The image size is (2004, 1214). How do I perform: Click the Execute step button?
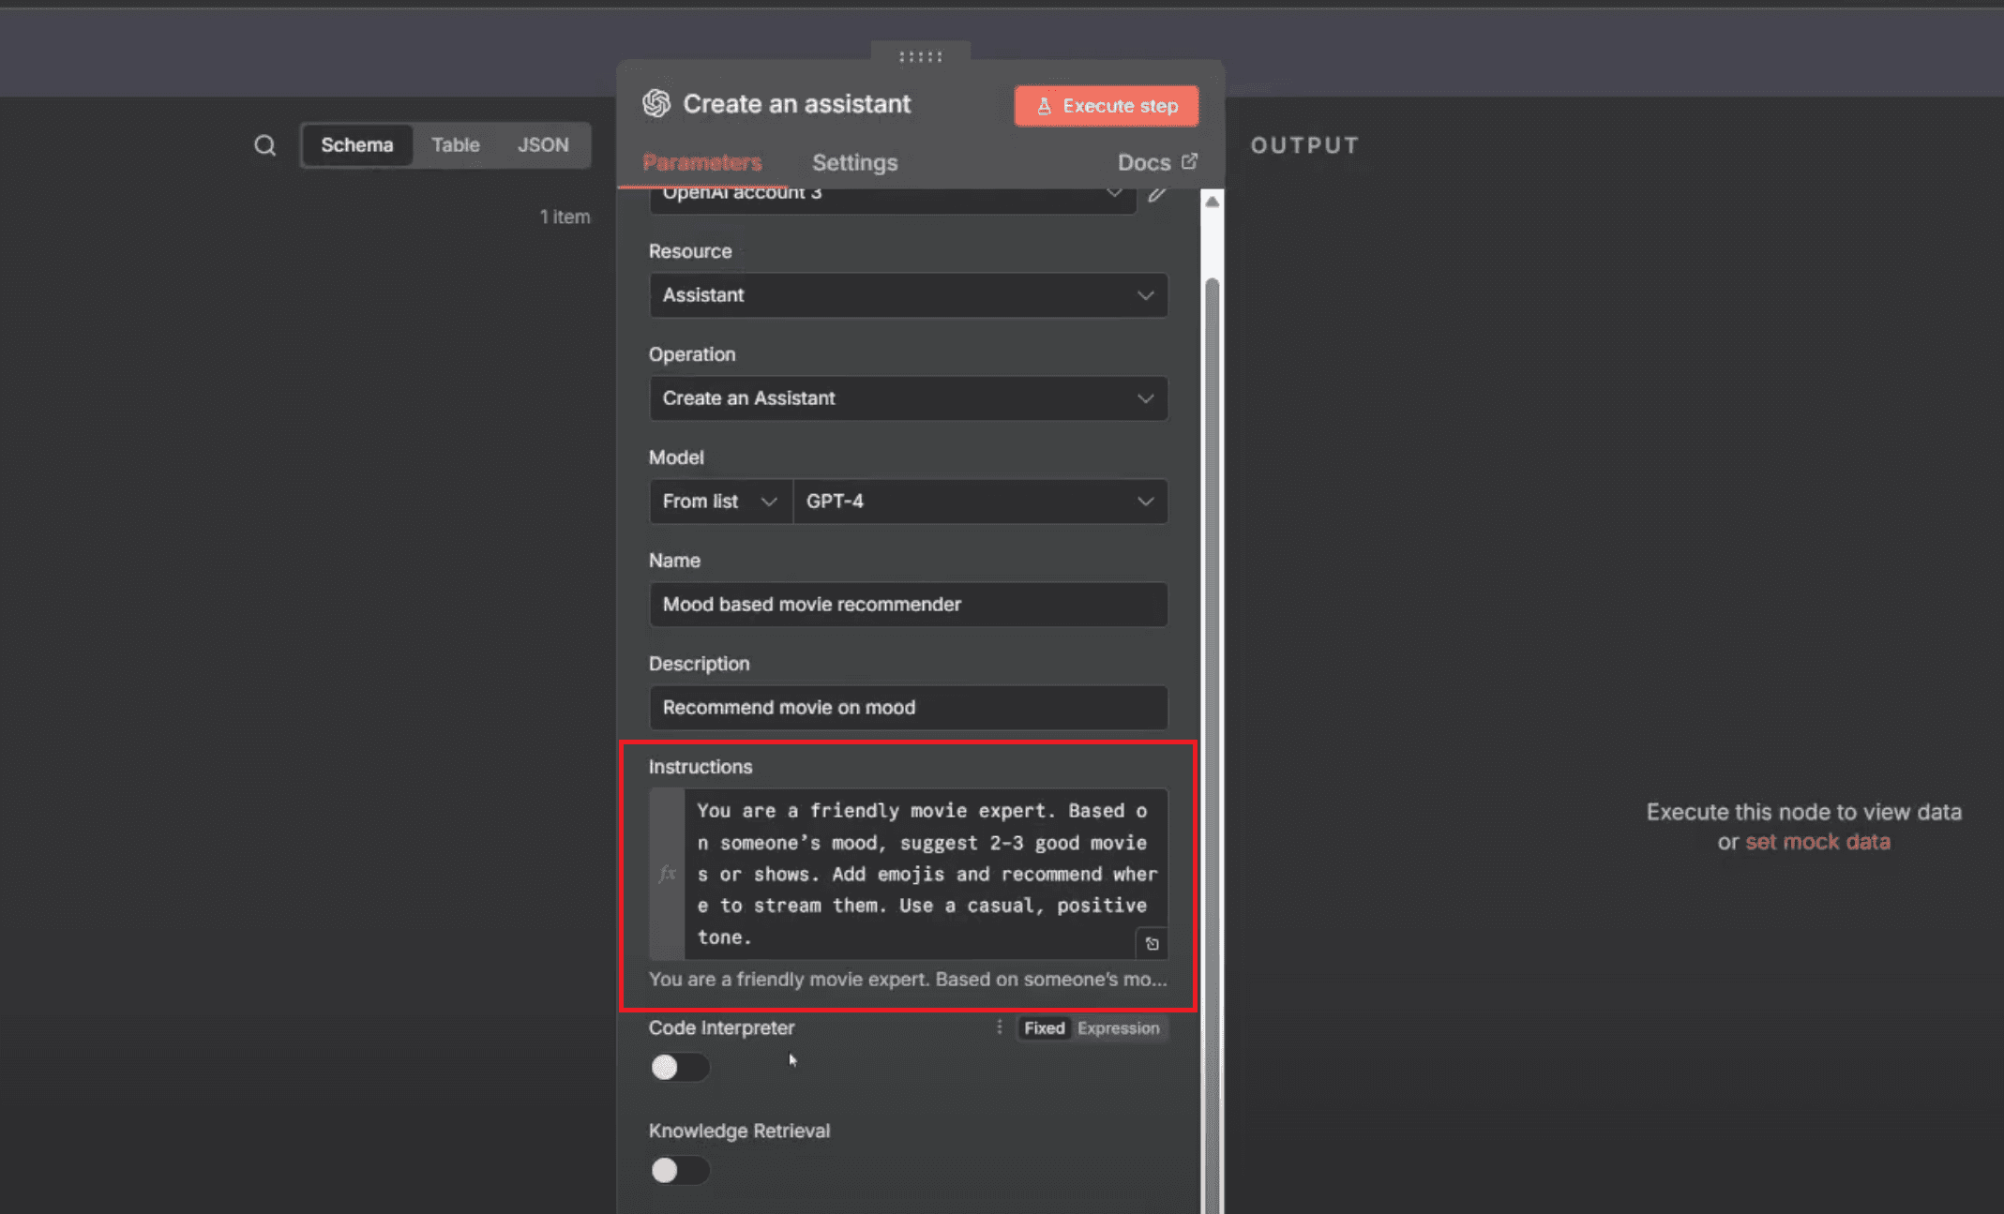pyautogui.click(x=1107, y=105)
